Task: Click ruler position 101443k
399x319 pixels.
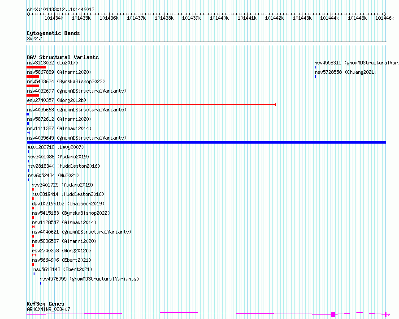Action: (x=302, y=18)
